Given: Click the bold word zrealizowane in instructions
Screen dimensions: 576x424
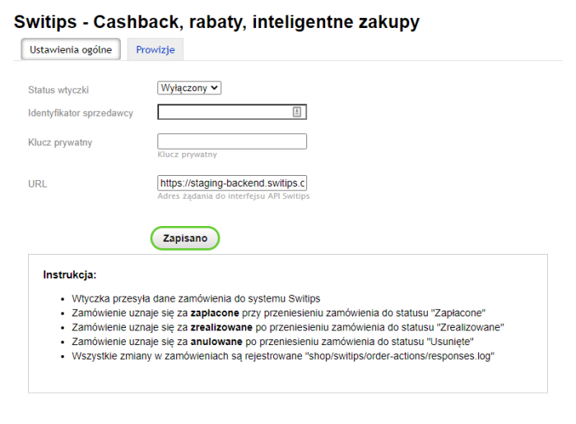Looking at the screenshot, I should (222, 326).
